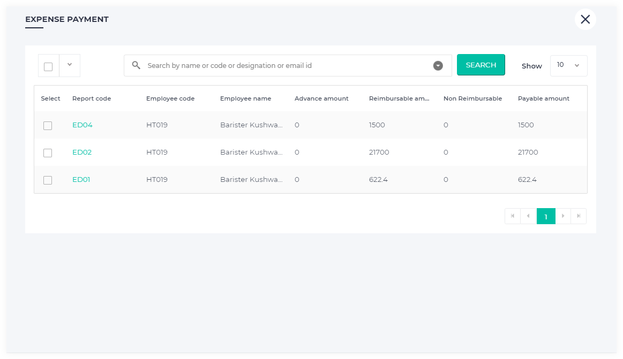623x359 pixels.
Task: Expand the bulk select options chevron
Action: click(70, 65)
